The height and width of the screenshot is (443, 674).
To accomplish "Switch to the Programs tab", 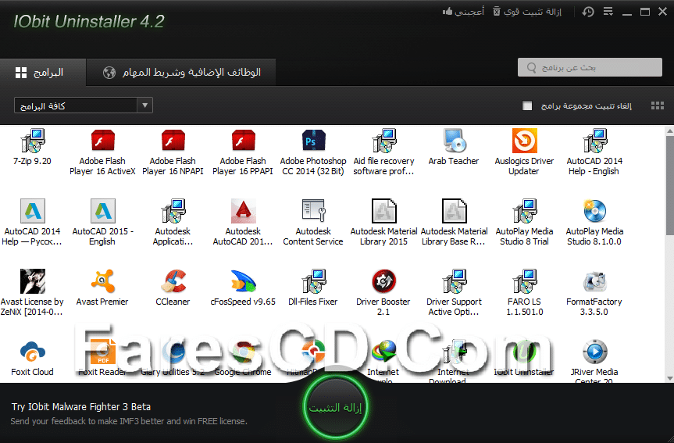I will click(x=43, y=72).
